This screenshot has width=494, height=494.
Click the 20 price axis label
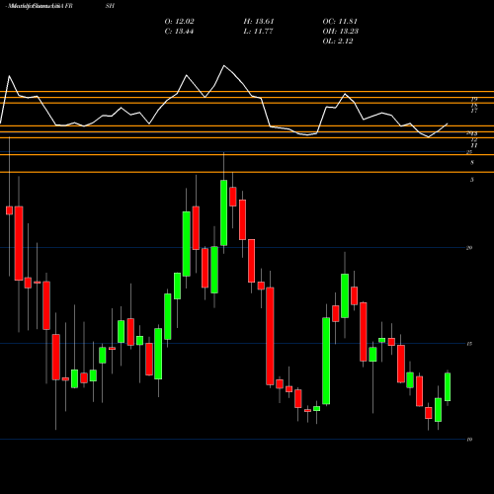click(469, 248)
